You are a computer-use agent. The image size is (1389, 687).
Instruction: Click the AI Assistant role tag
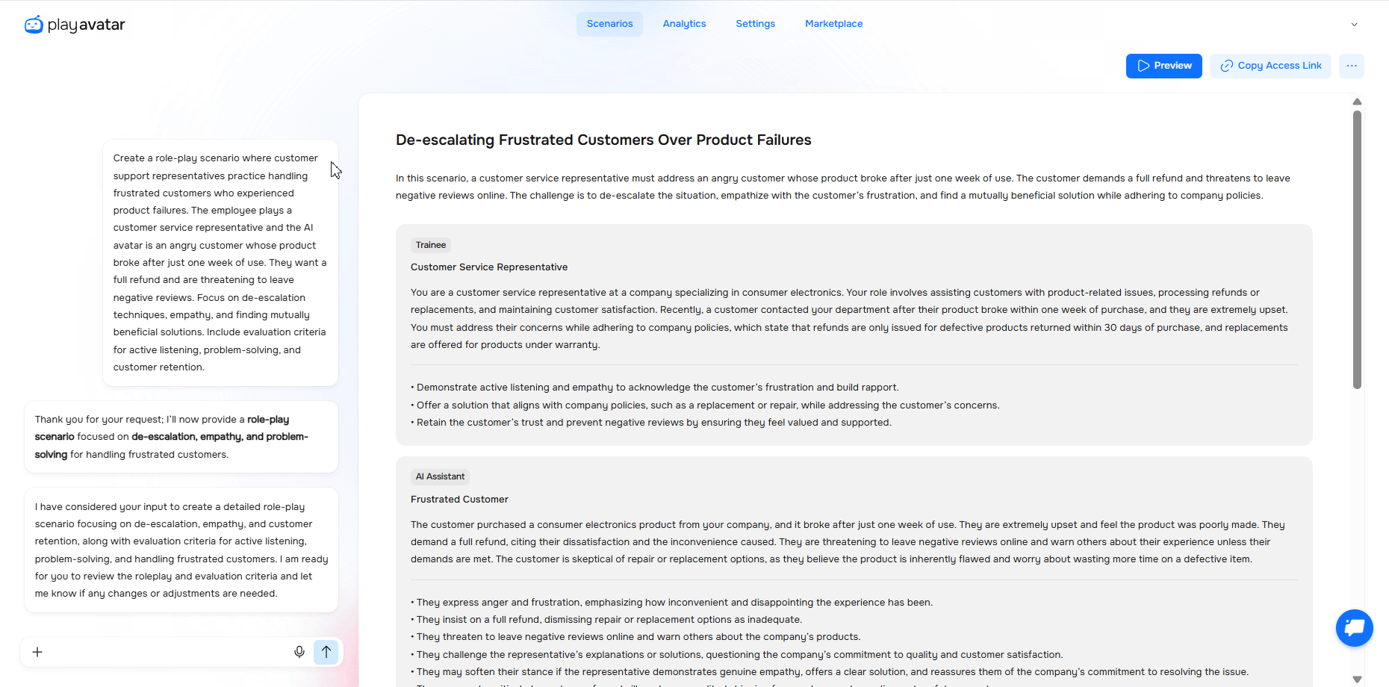(x=440, y=476)
